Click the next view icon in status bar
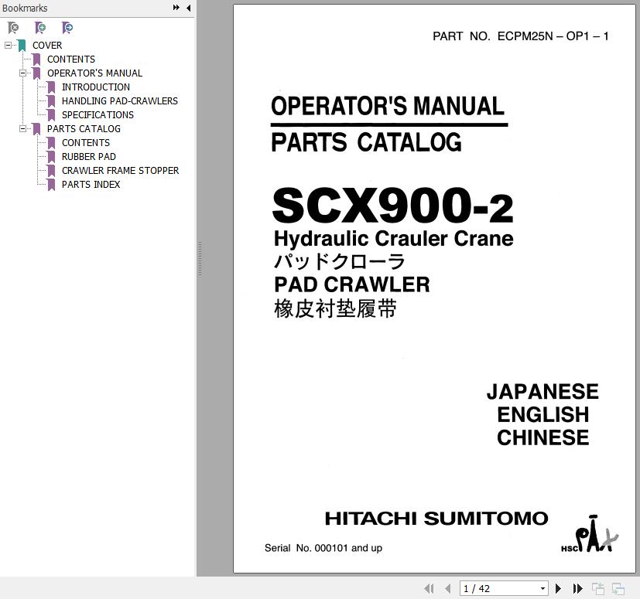The width and height of the screenshot is (640, 599). point(618,588)
